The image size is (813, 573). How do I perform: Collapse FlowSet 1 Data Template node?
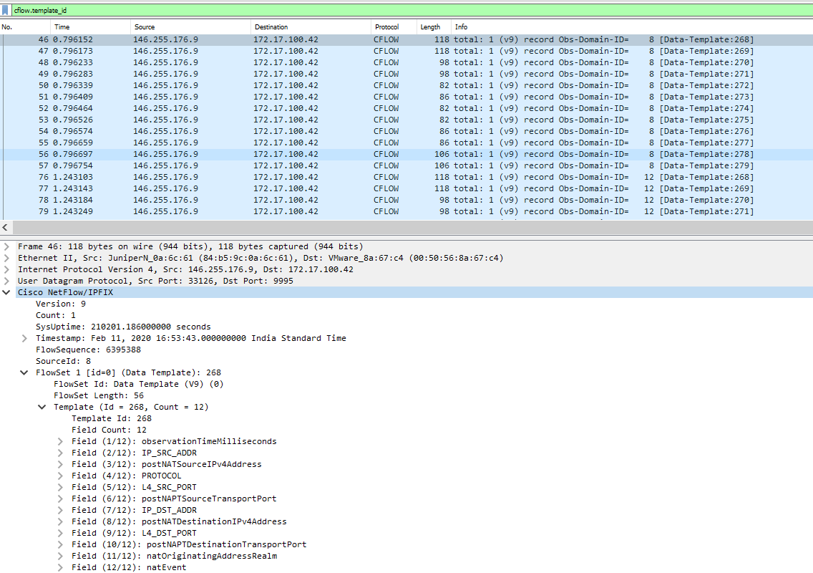pyautogui.click(x=24, y=372)
